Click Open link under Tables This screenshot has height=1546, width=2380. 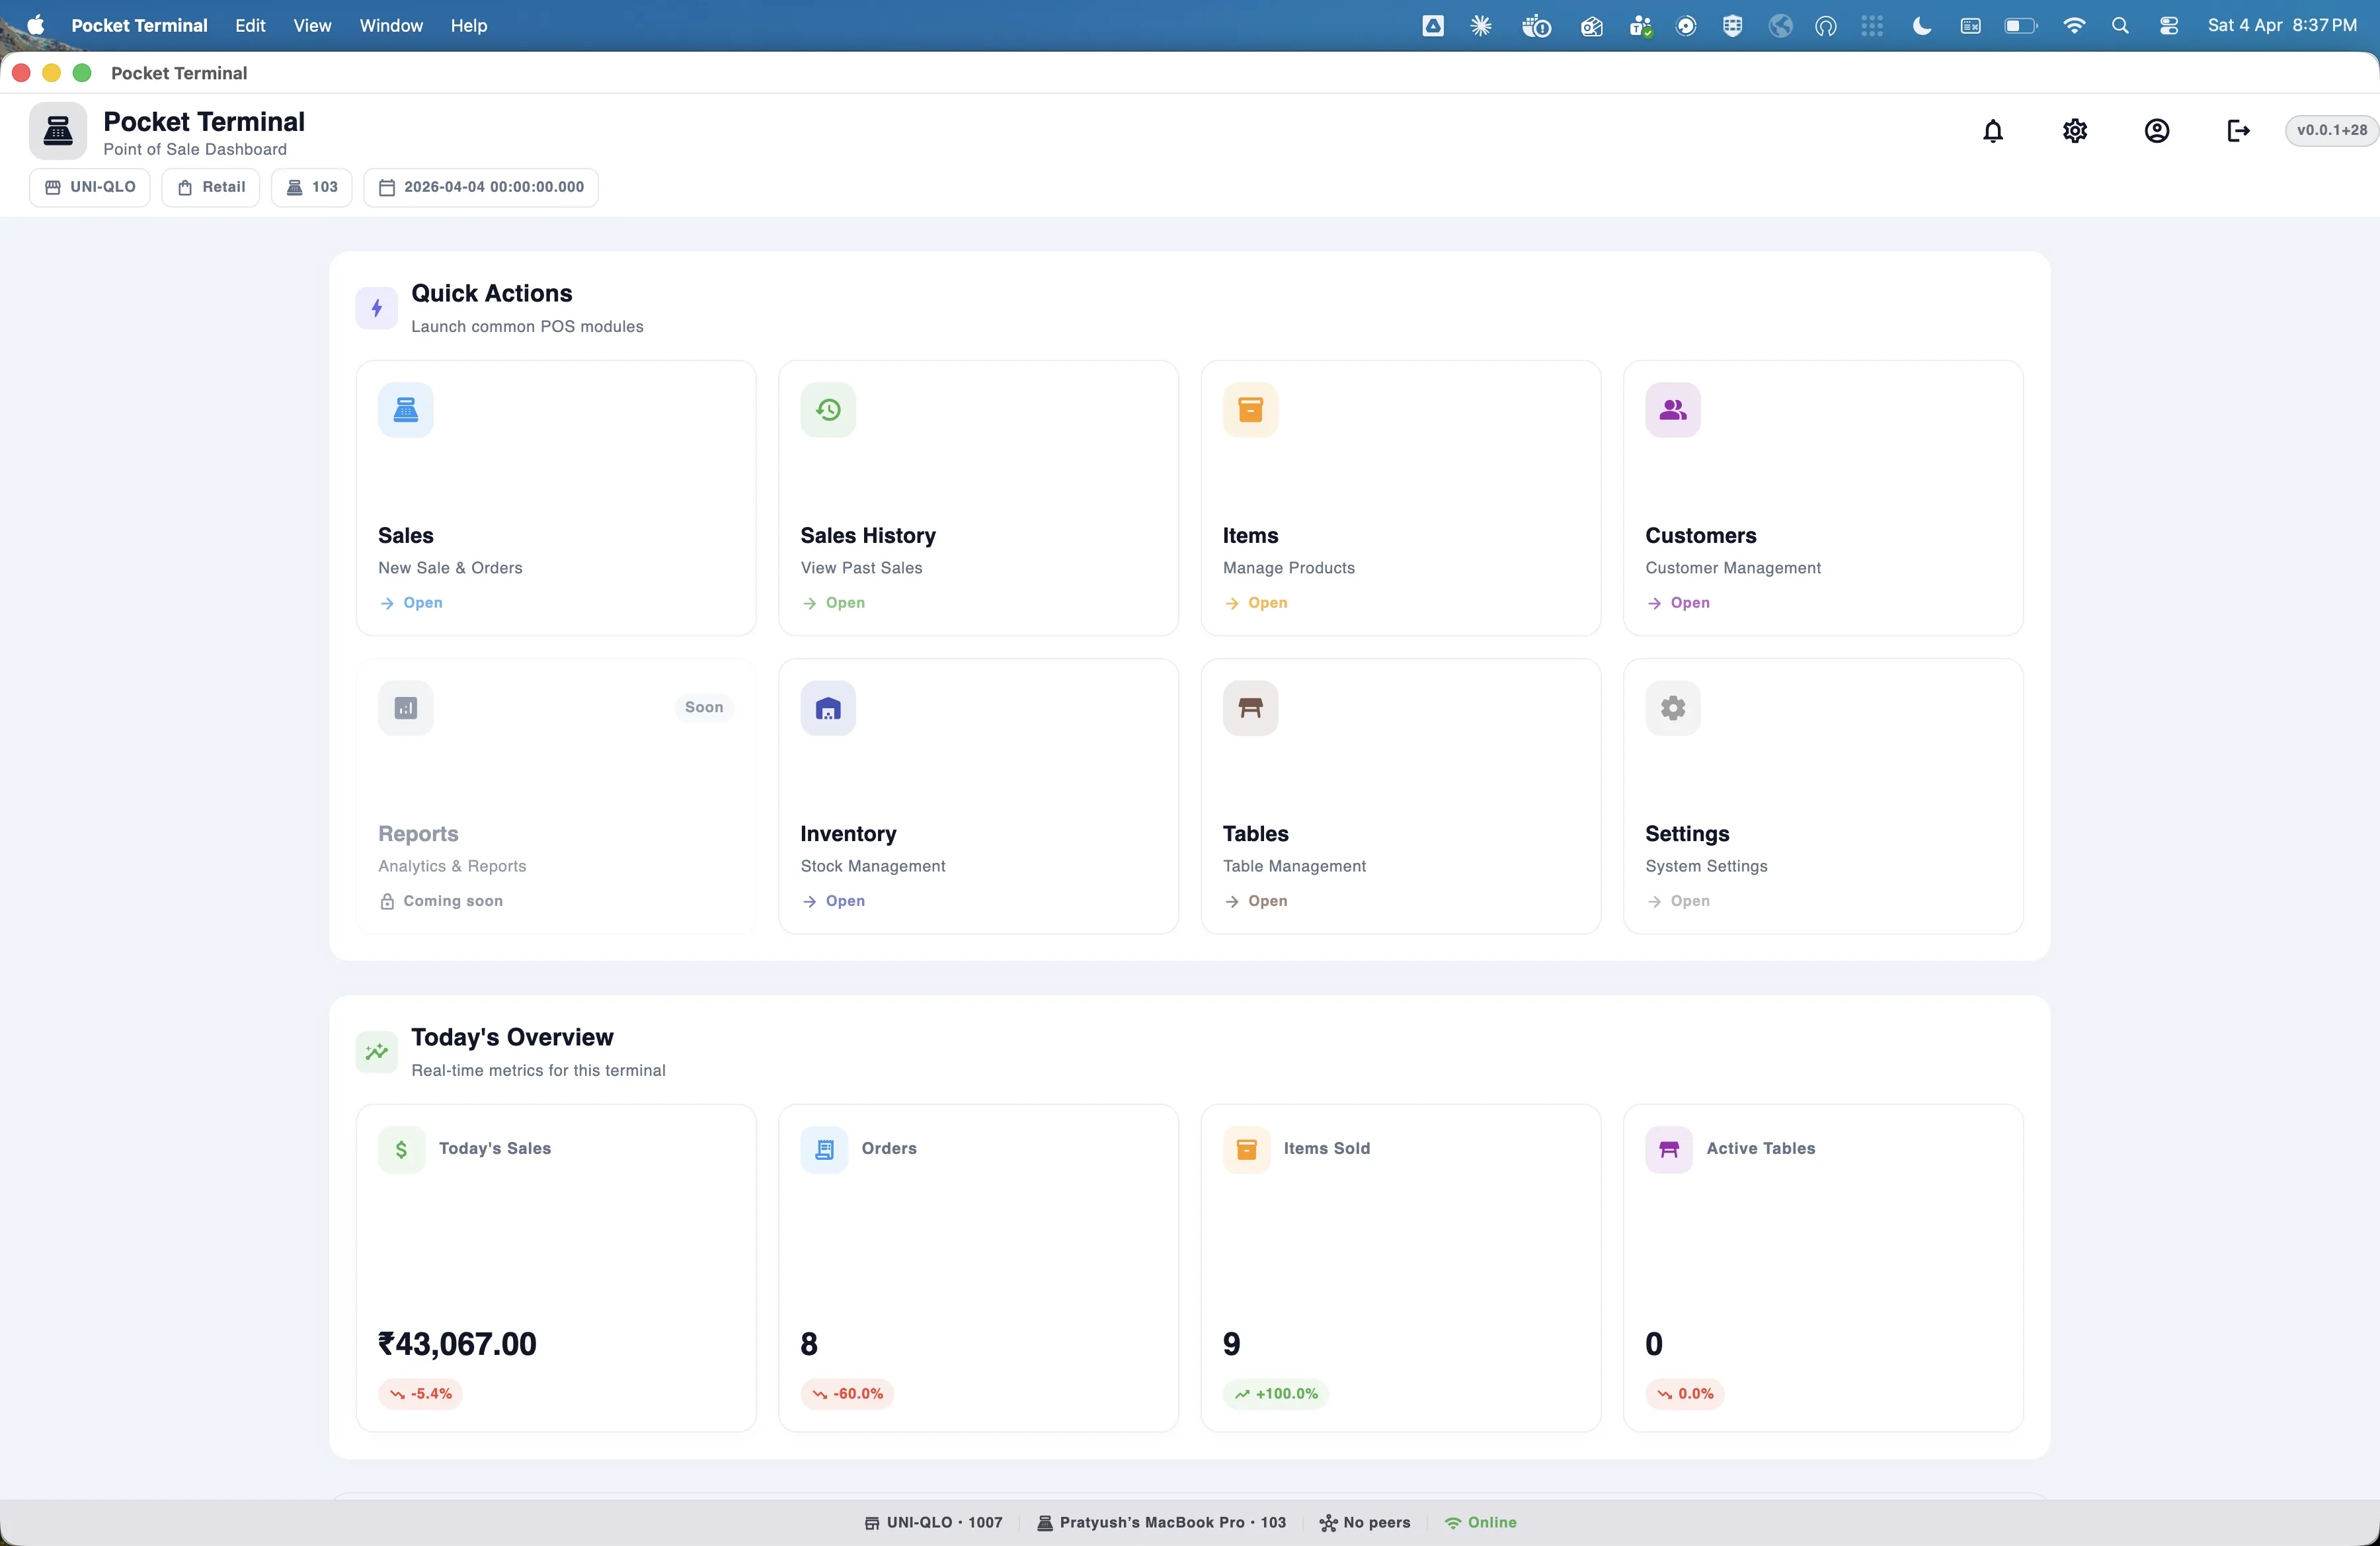click(x=1266, y=901)
